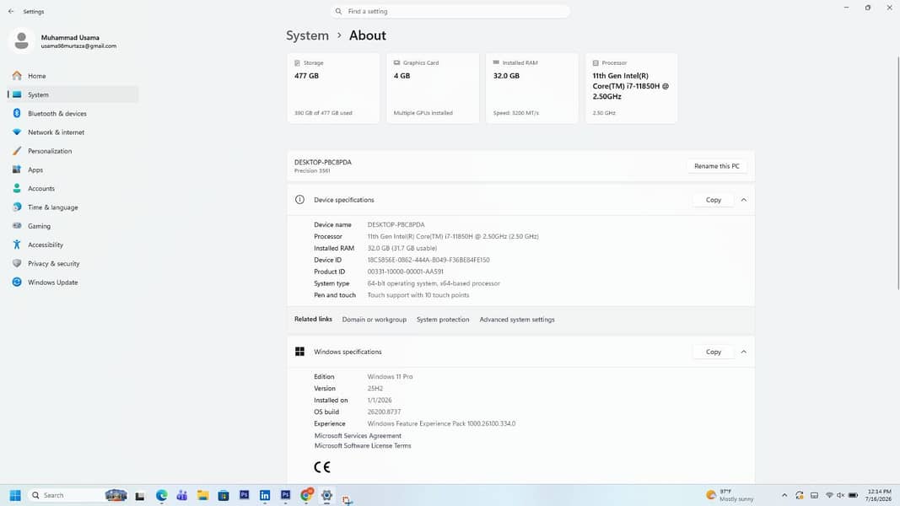Click the Apps icon in the sidebar

pyautogui.click(x=17, y=170)
